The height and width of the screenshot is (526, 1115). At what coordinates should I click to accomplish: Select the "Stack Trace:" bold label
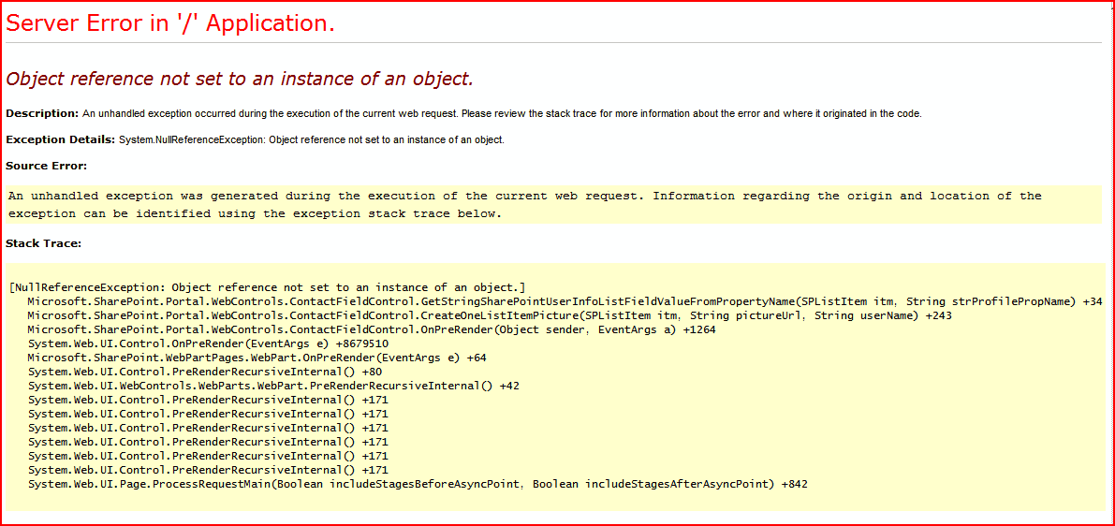[x=43, y=243]
